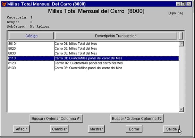The height and width of the screenshot is (138, 195).
Task: Select code 8030 in the list
Action: [x=12, y=53]
